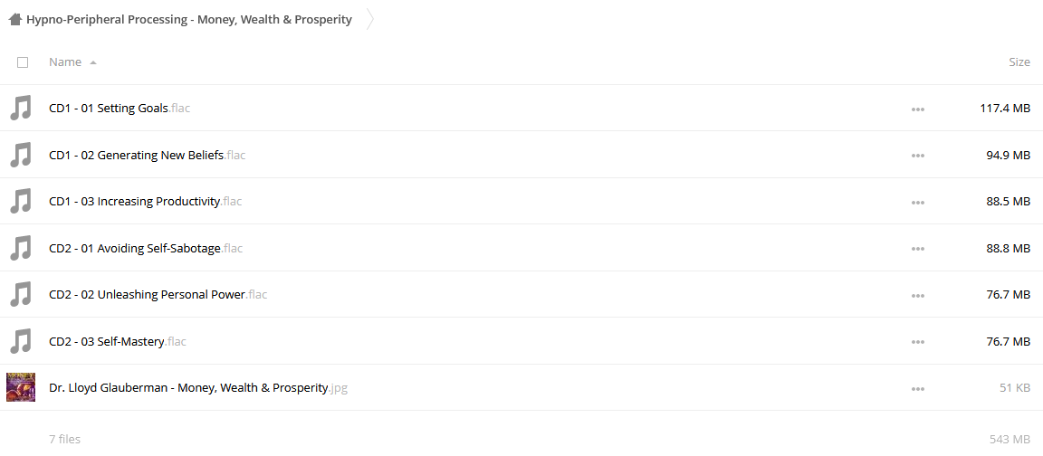Click the music icon beside Self-Mastery track
The width and height of the screenshot is (1043, 456).
click(x=21, y=341)
